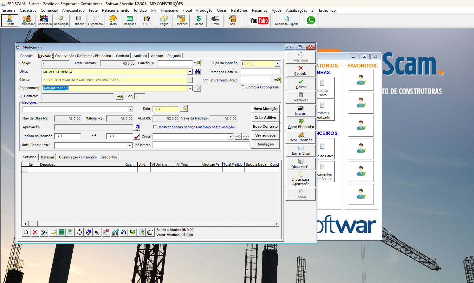Open the Financeiro menu

coord(169,10)
